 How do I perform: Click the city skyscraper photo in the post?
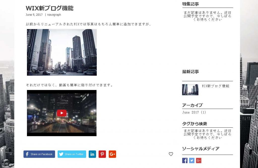click(x=62, y=52)
